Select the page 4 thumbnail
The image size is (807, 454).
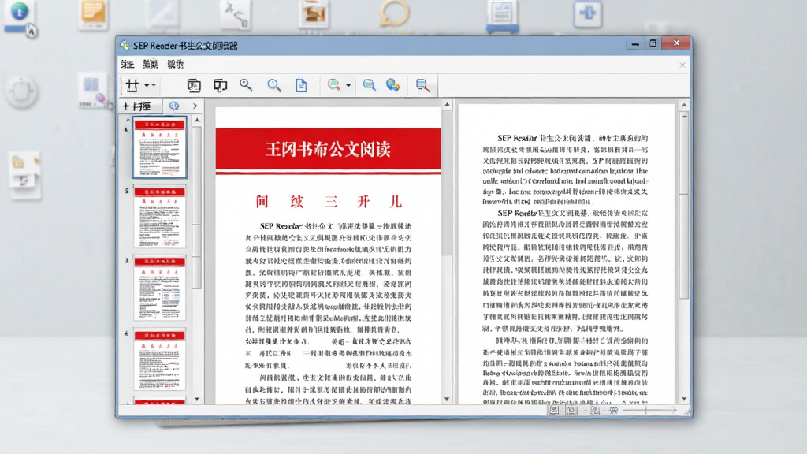coord(159,360)
